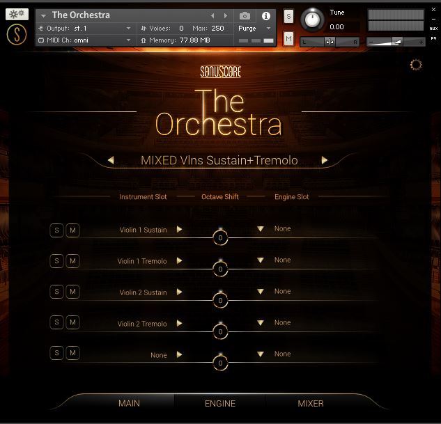
Task: Open engine slot dropdown for Violin 1 Sustain
Action: click(261, 229)
